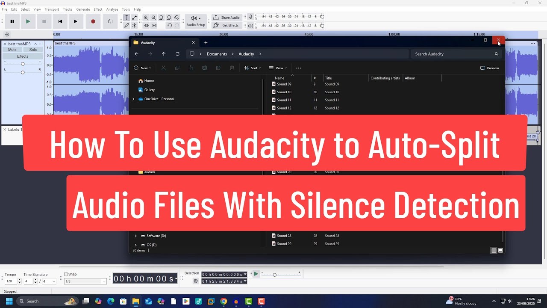Click the Share Audio button
Screen dimensions: 547x308
click(226, 18)
